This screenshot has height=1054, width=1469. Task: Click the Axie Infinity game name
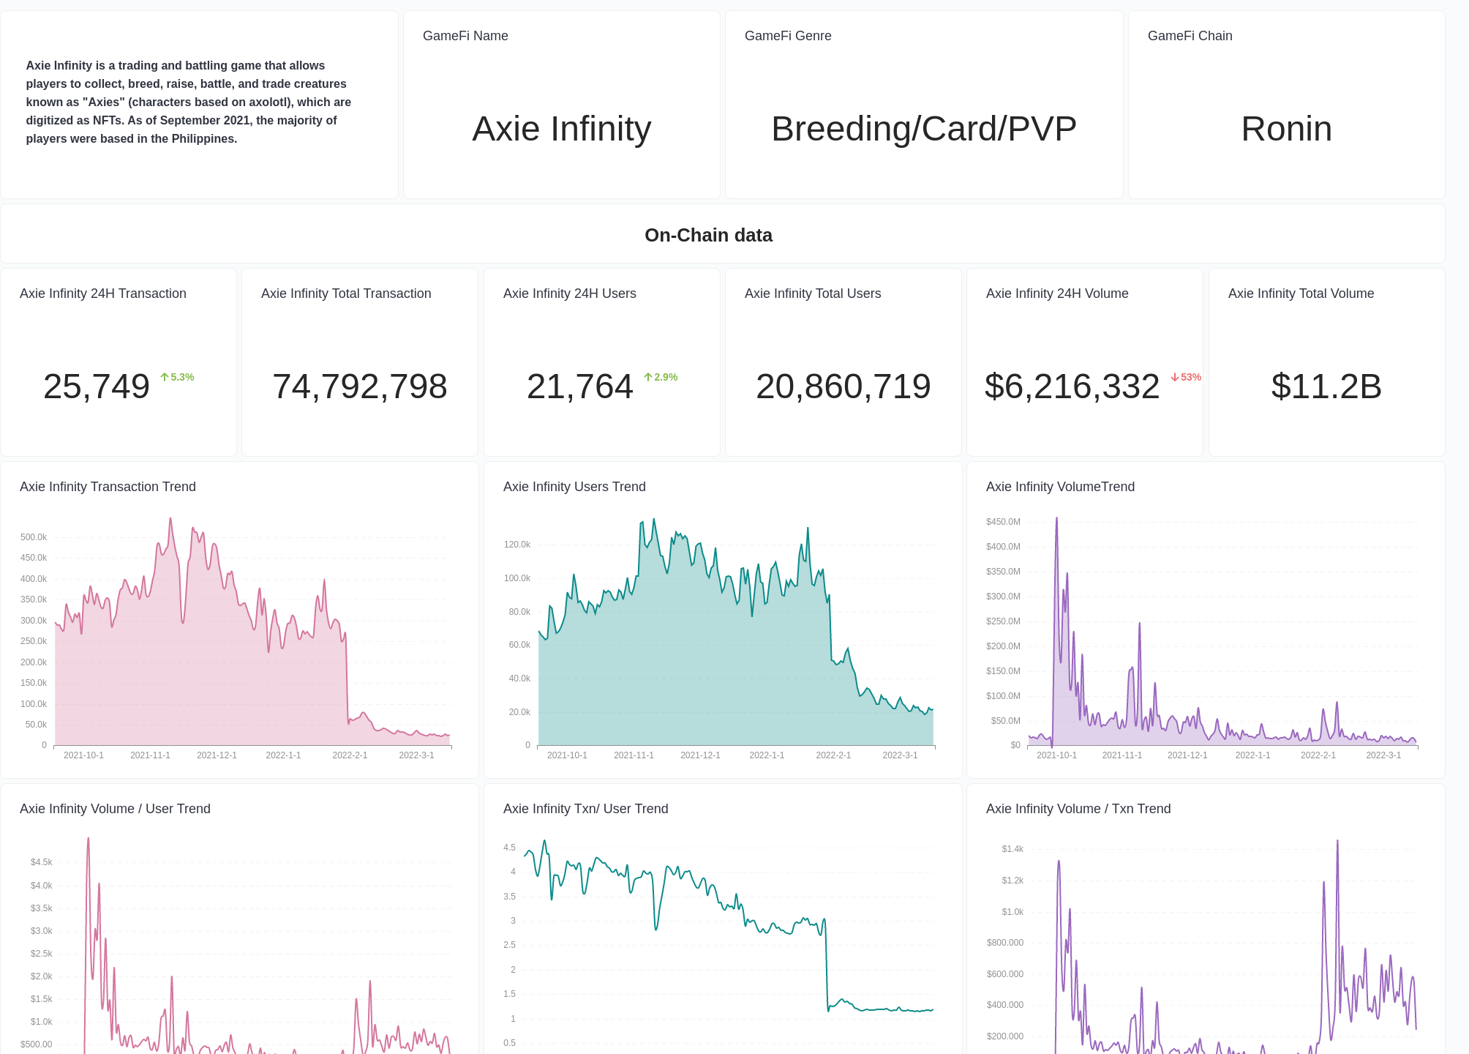coord(561,129)
